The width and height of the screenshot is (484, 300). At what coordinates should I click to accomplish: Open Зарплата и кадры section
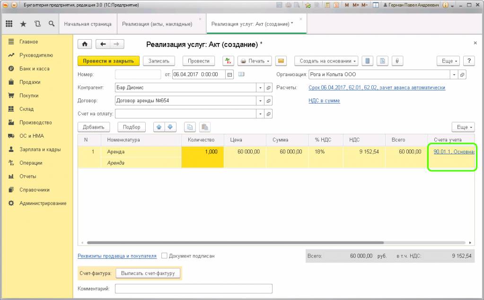point(40,150)
